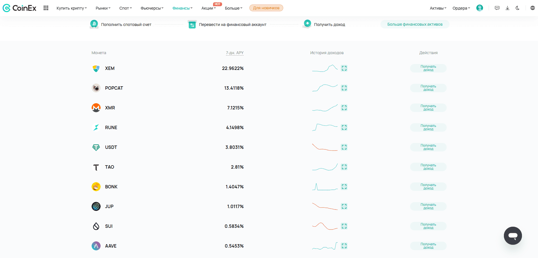Viewport: 538px width, 258px height.
Task: Click the USDT income sparkline chart
Action: coord(325,147)
